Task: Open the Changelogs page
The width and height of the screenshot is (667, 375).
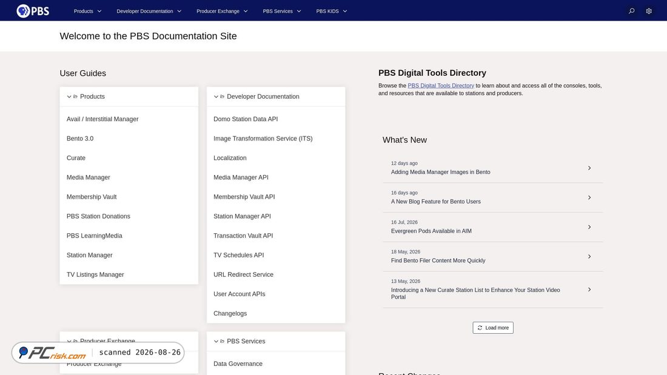Action: coord(230,313)
